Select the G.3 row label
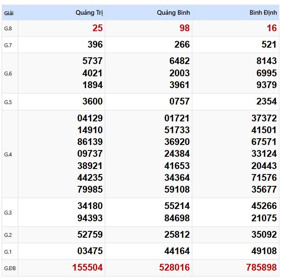The width and height of the screenshot is (281, 279). [8, 213]
